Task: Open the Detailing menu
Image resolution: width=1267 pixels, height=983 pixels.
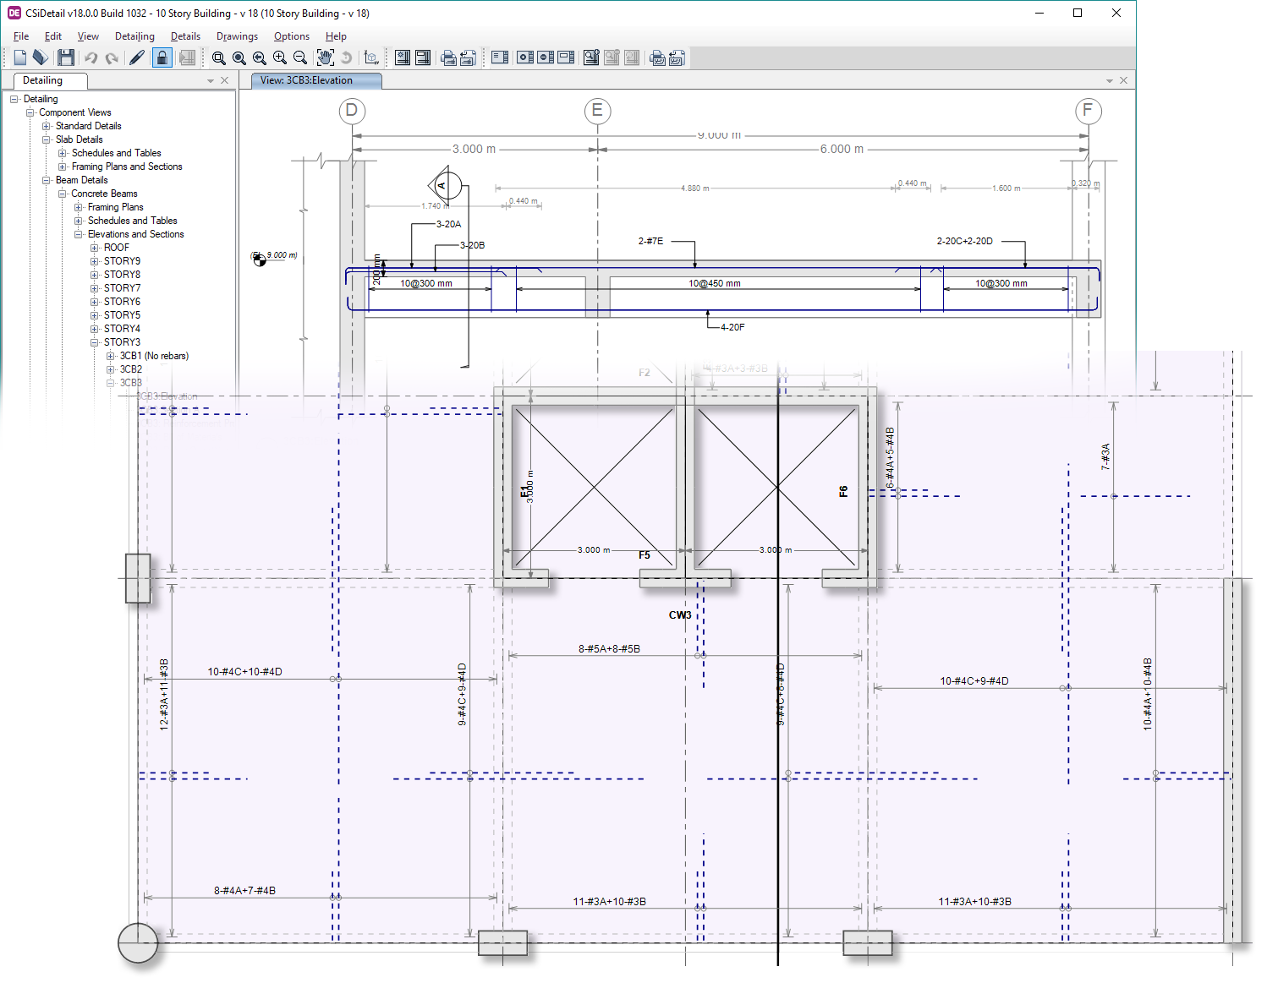Action: (x=134, y=36)
